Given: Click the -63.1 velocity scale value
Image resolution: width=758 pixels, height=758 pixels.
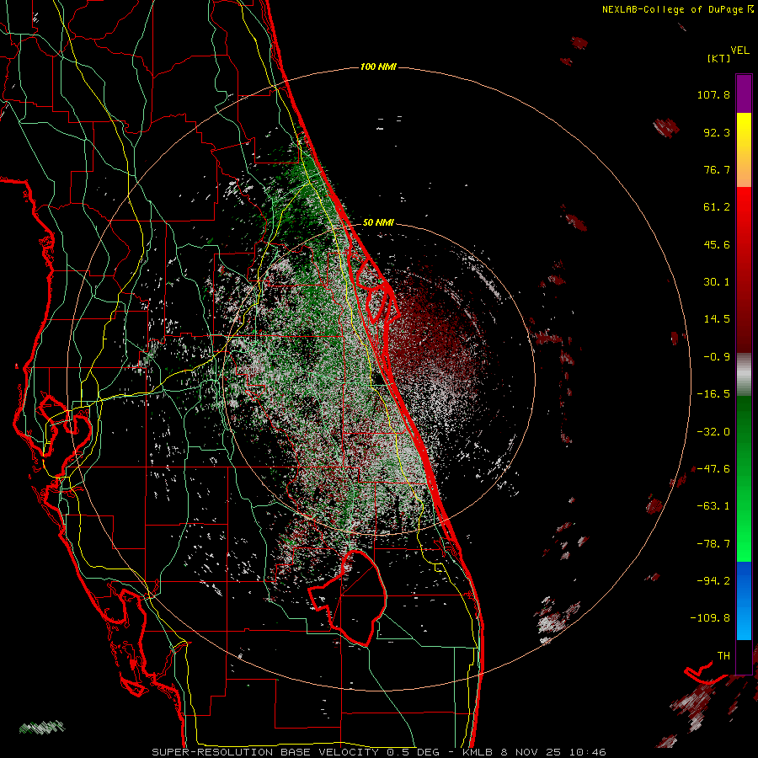Looking at the screenshot, I should (x=713, y=506).
